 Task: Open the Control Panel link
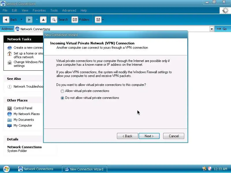pyautogui.click(x=23, y=108)
